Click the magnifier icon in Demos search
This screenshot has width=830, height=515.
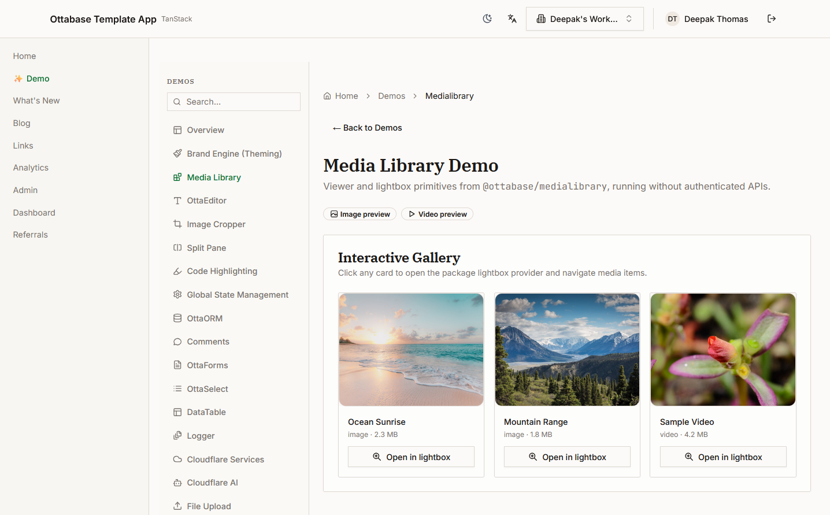click(x=177, y=102)
